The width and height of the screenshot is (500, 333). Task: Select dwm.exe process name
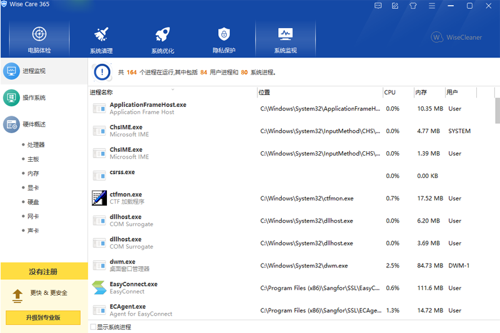[x=122, y=262]
